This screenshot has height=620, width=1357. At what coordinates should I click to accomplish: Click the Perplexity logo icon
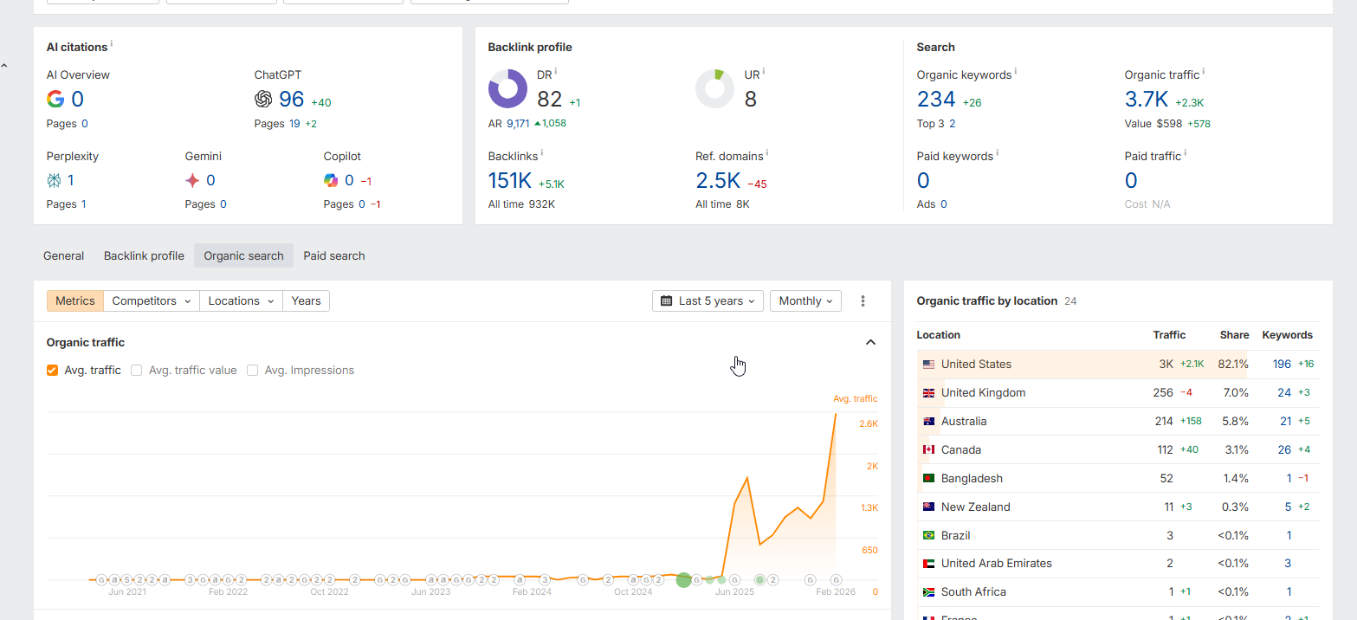[54, 180]
